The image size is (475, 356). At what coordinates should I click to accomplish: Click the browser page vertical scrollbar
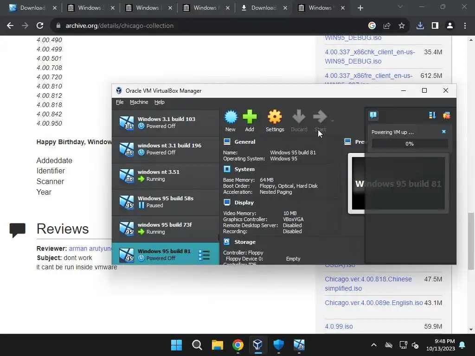tap(471, 241)
